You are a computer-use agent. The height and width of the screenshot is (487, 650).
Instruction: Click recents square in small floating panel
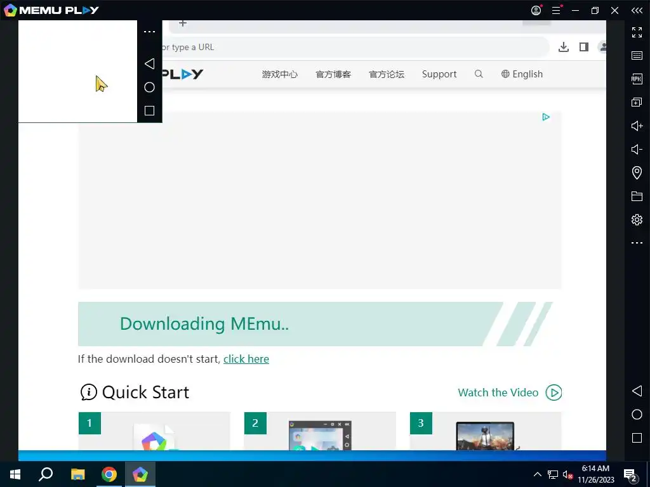(149, 110)
